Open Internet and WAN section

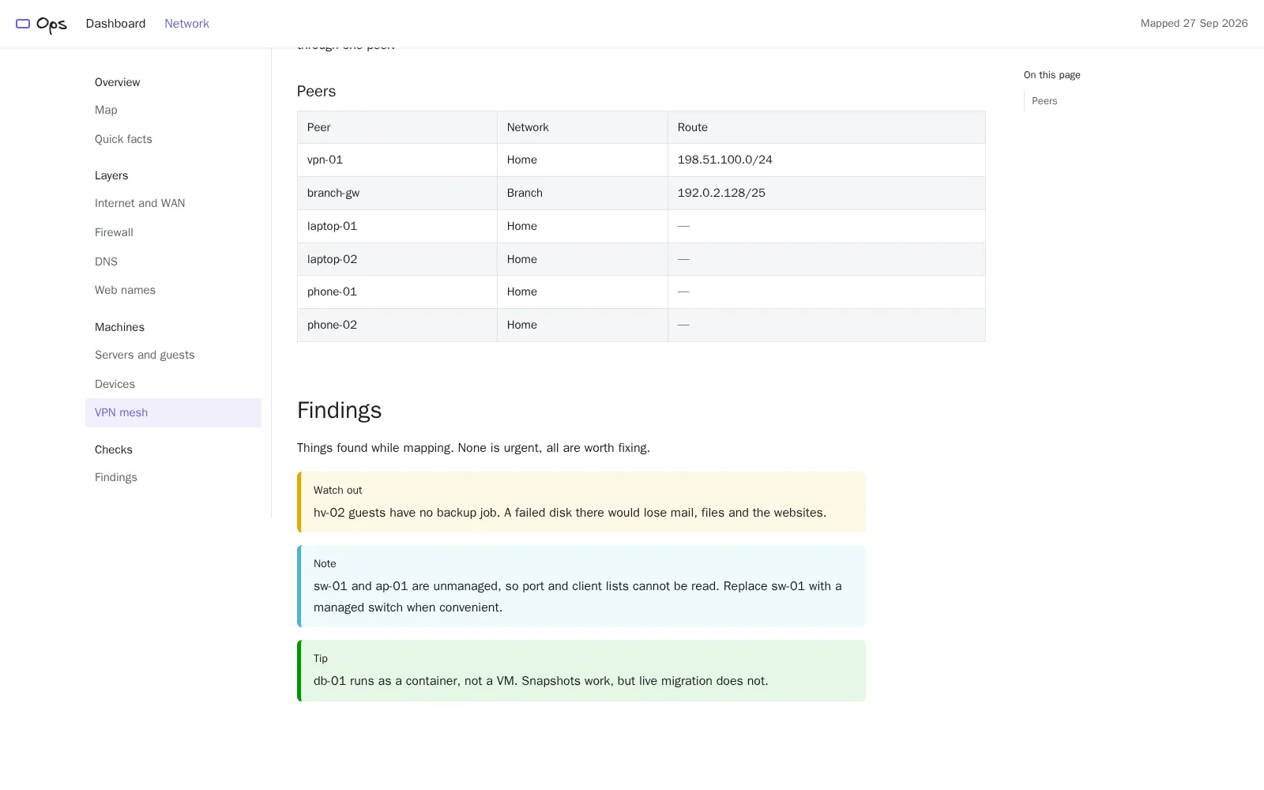[x=140, y=203]
